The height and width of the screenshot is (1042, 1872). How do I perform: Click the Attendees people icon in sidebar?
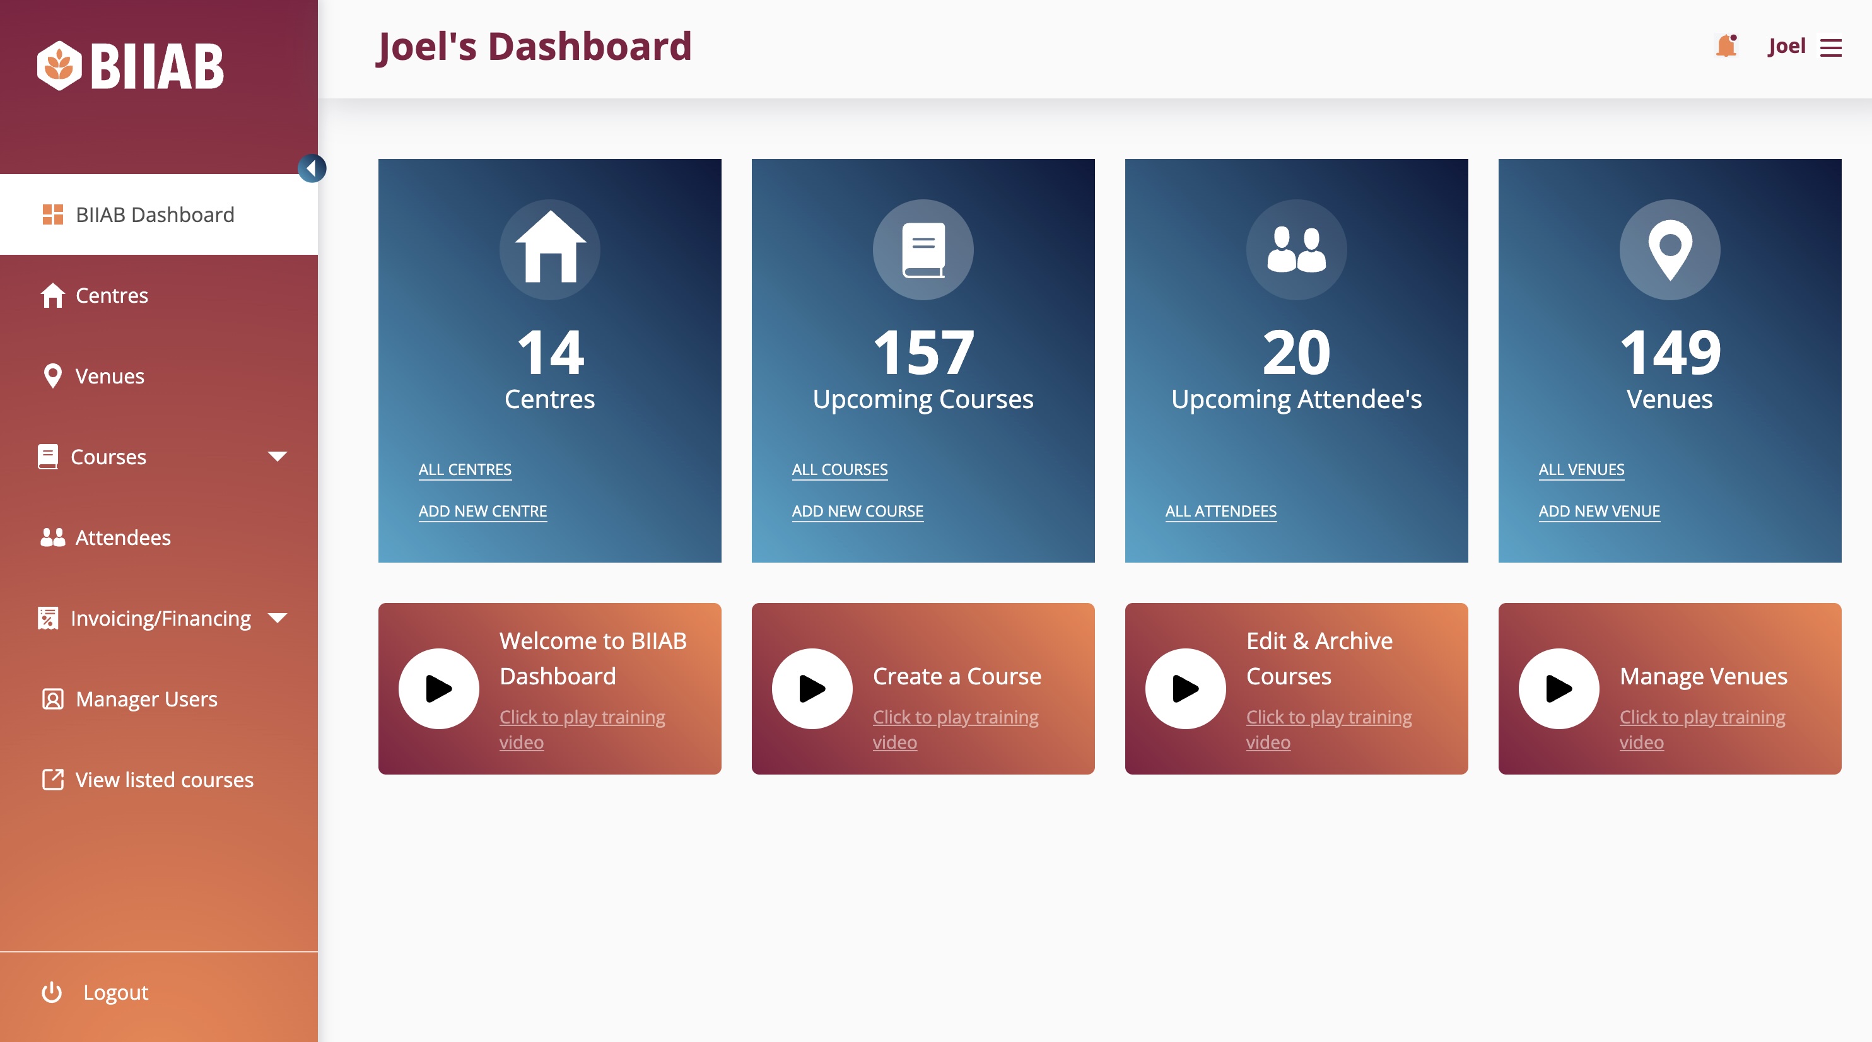(x=52, y=537)
